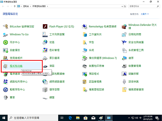Open Microsoft Store from taskbar

(x=86, y=118)
